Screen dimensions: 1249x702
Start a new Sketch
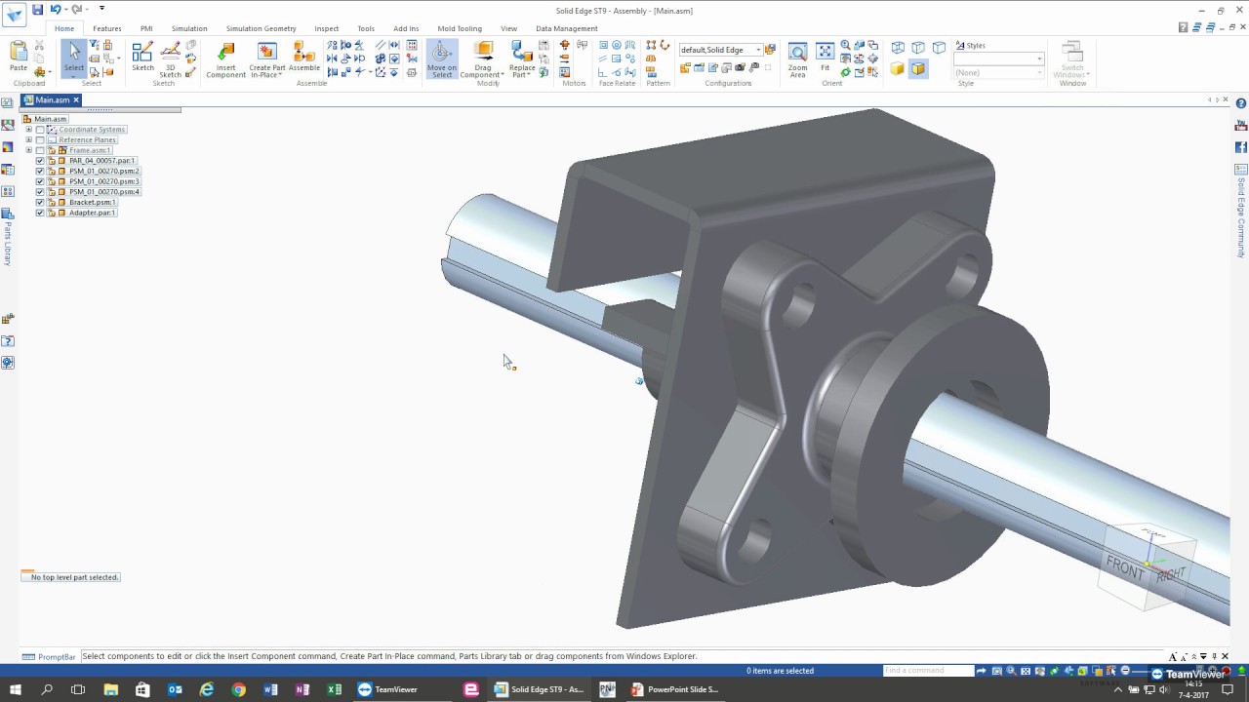pyautogui.click(x=142, y=57)
